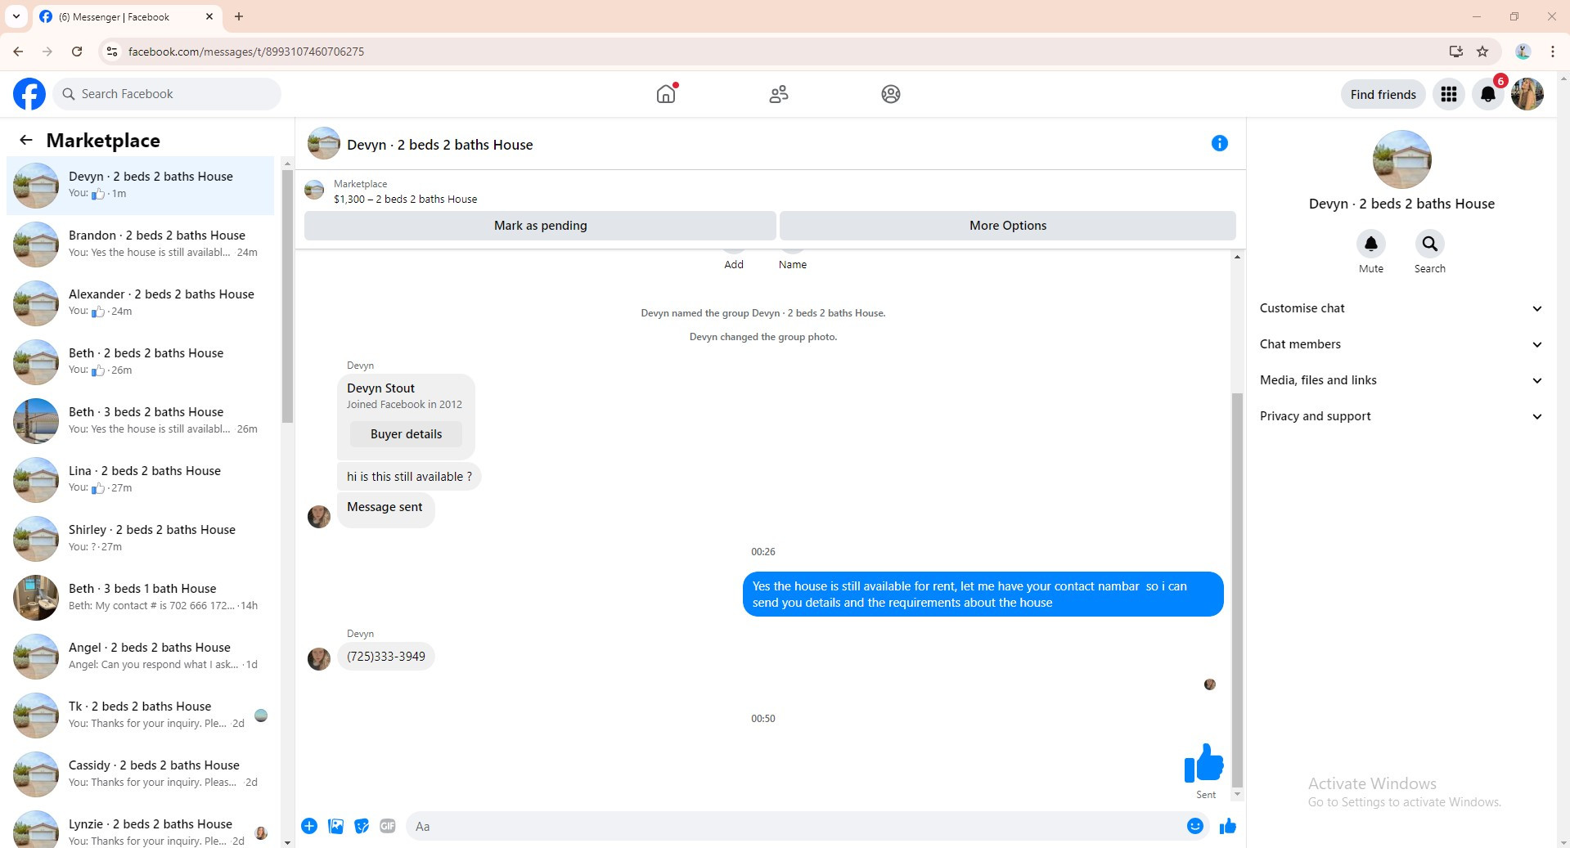The image size is (1570, 848).
Task: Open the emoji picker icon
Action: point(1195,826)
